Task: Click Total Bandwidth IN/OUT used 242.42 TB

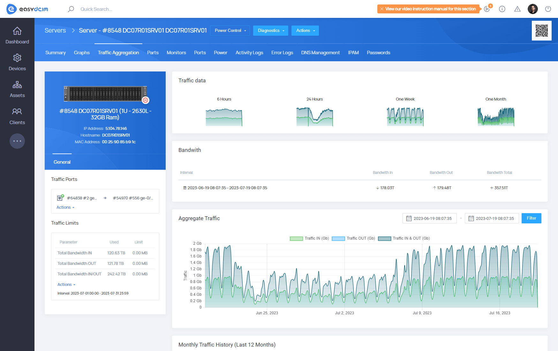Action: click(117, 274)
